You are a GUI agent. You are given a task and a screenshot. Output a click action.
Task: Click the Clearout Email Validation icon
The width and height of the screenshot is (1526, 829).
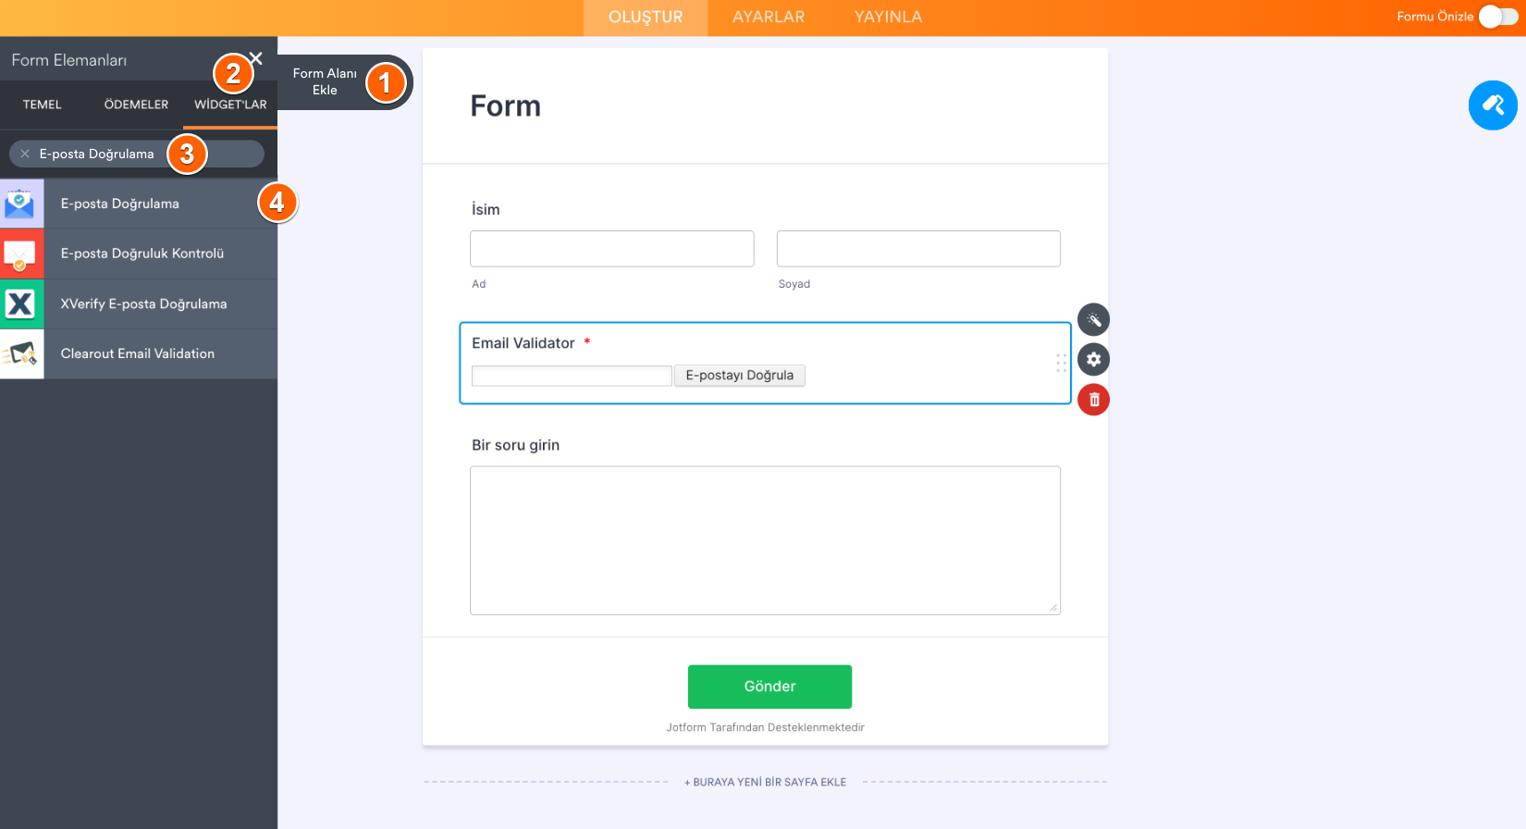[21, 353]
